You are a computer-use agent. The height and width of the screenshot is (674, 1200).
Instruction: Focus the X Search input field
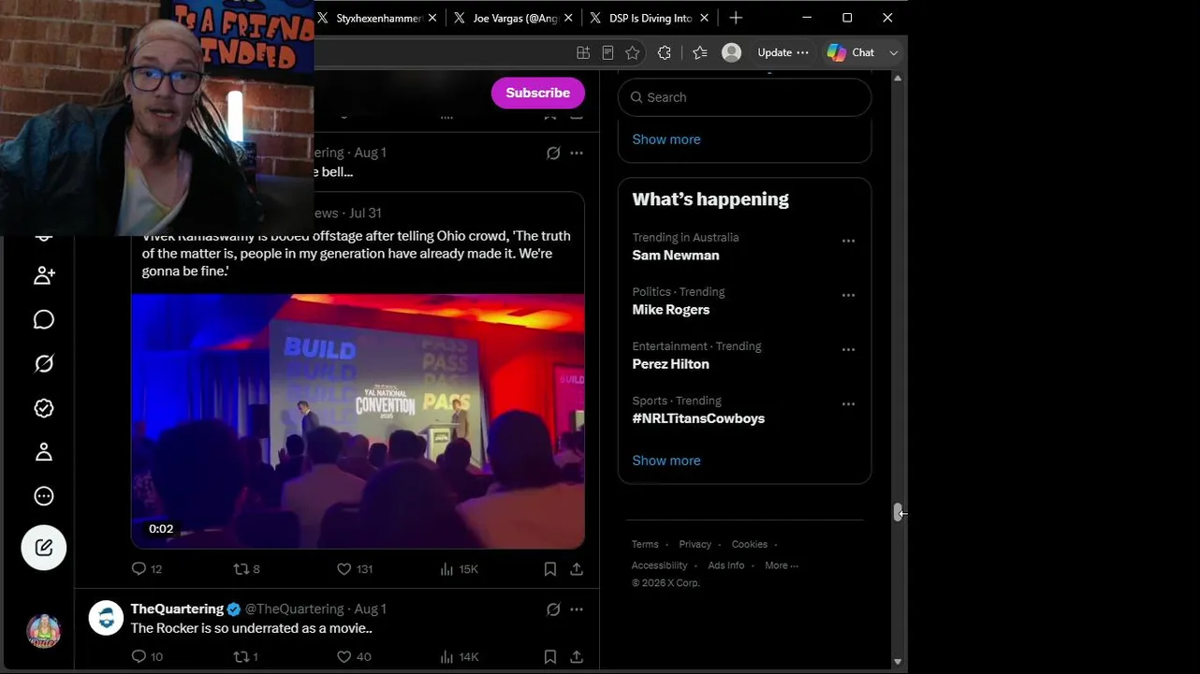click(x=745, y=97)
